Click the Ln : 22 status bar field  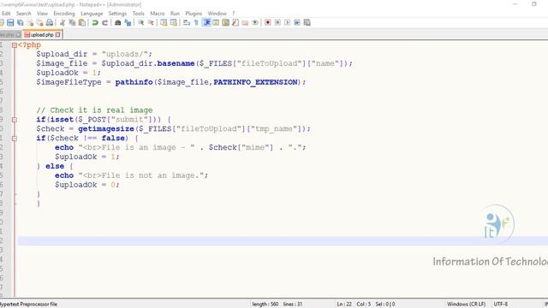(344, 305)
